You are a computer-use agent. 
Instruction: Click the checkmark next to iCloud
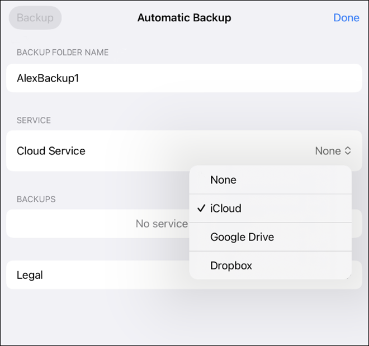coord(201,208)
